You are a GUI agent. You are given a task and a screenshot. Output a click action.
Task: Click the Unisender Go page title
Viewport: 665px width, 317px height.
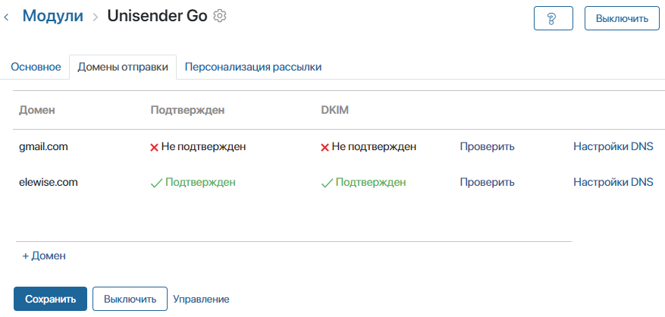click(158, 16)
